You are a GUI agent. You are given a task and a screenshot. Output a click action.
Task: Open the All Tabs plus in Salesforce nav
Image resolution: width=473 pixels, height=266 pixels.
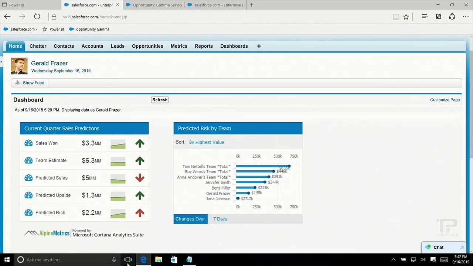coord(259,46)
